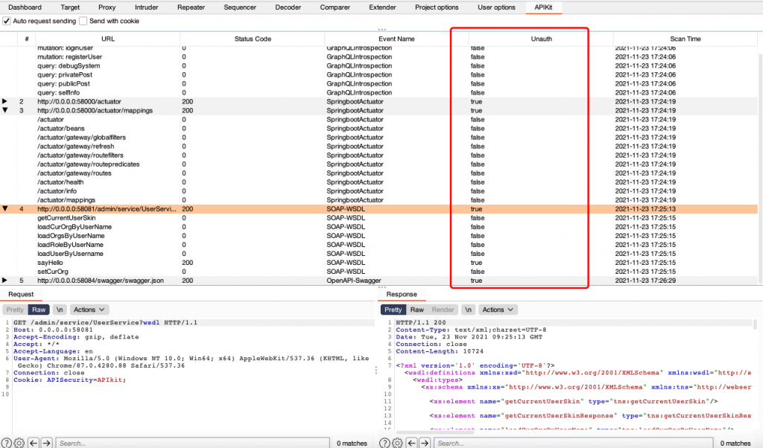Go to previous match in Response panel

410,443
